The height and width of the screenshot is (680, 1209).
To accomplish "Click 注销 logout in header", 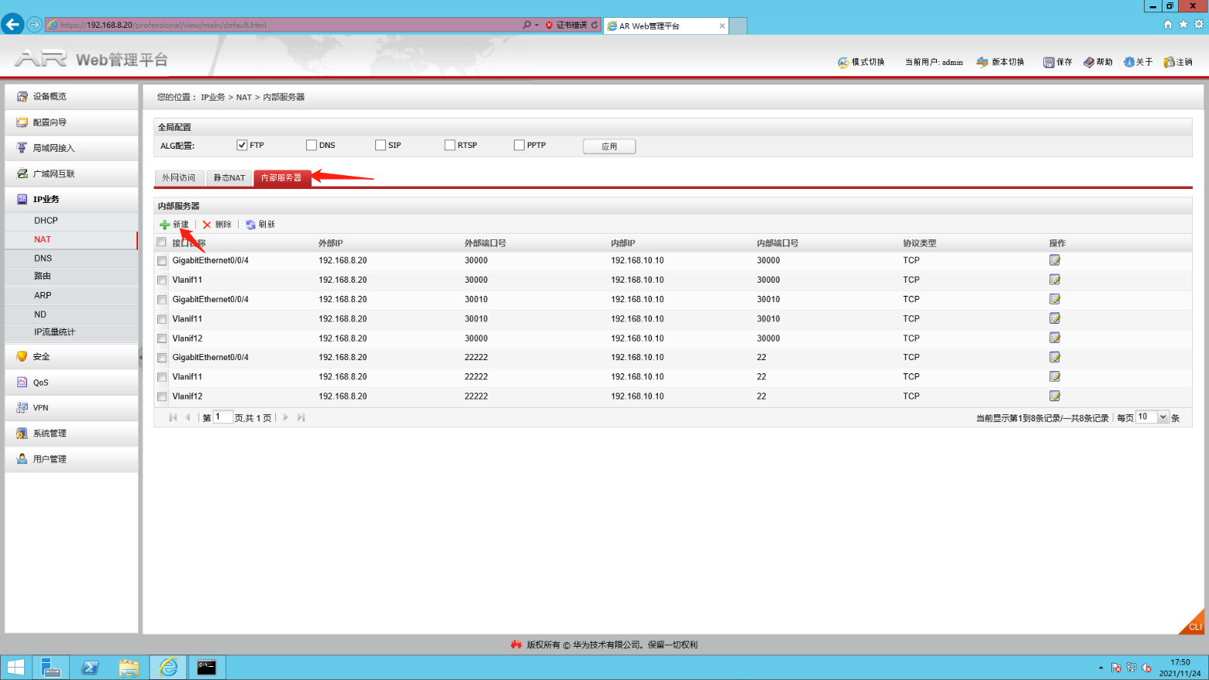I will 1178,62.
